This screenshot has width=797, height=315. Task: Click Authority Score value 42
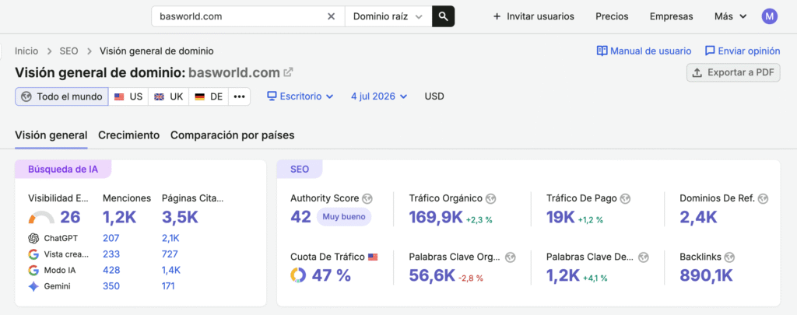[300, 217]
